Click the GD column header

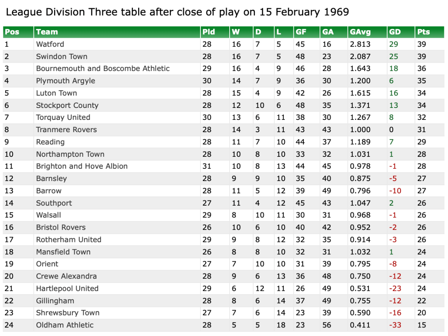point(395,32)
